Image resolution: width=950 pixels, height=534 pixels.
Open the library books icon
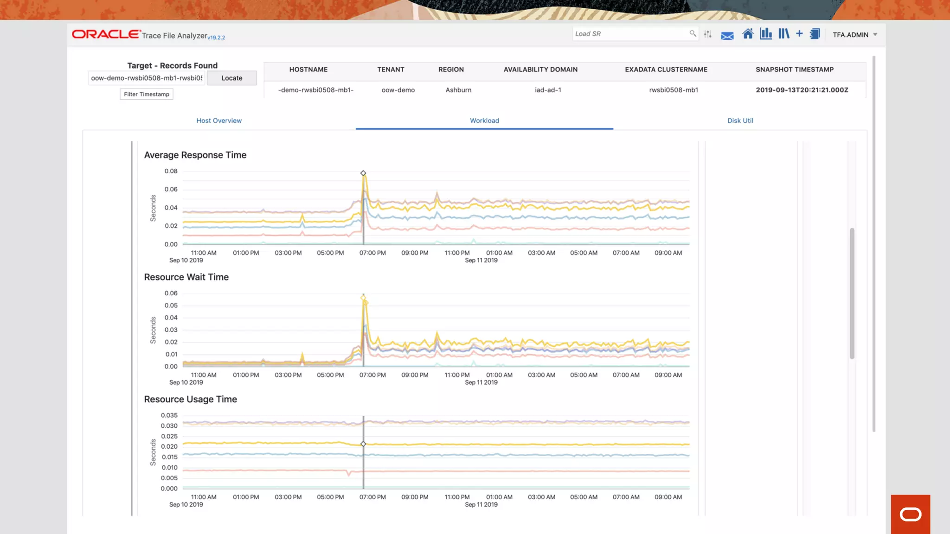coord(783,34)
